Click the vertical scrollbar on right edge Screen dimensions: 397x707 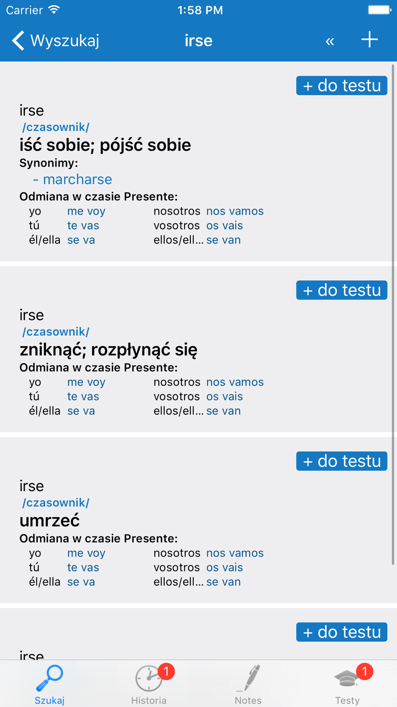(x=393, y=314)
